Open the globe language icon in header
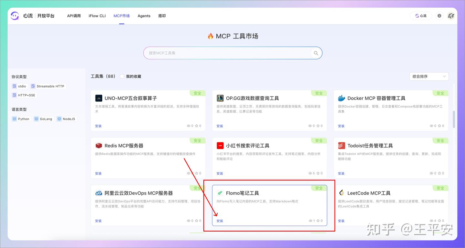This screenshot has width=465, height=248. click(x=439, y=15)
